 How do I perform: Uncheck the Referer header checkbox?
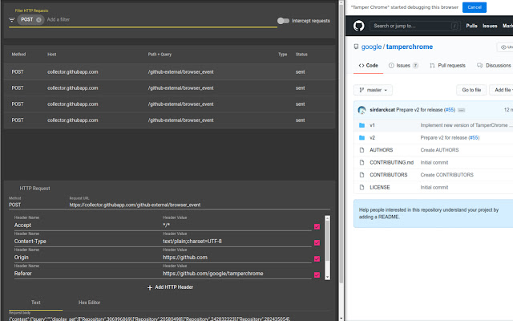pyautogui.click(x=317, y=274)
